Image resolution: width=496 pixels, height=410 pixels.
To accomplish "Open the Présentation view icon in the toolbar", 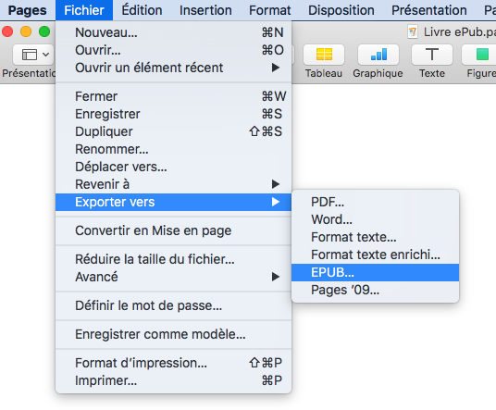I will click(x=33, y=55).
